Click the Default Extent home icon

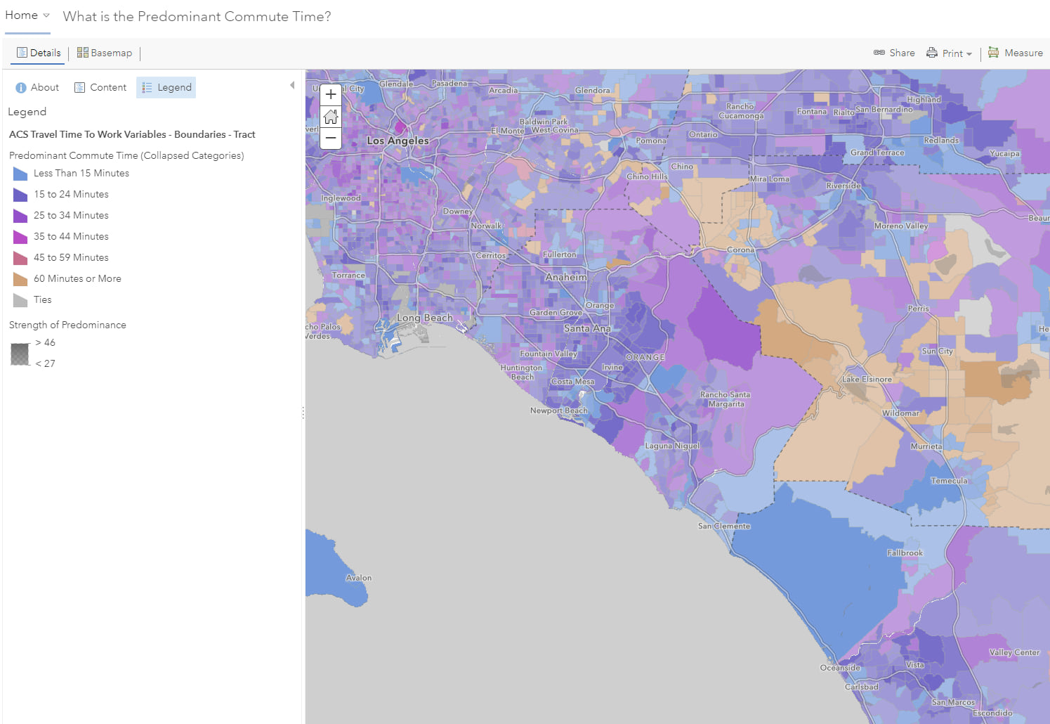(330, 117)
